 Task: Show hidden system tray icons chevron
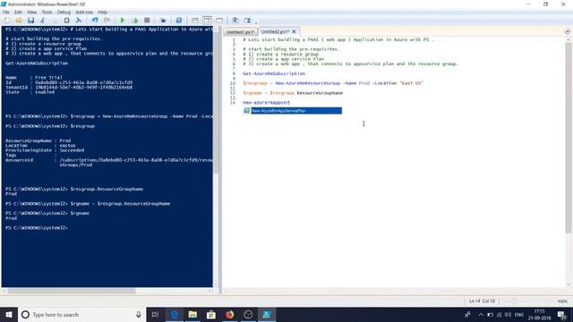[481, 314]
